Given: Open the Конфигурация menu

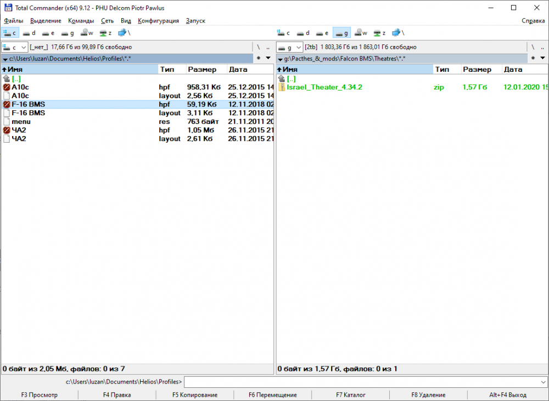Looking at the screenshot, I should [x=158, y=21].
